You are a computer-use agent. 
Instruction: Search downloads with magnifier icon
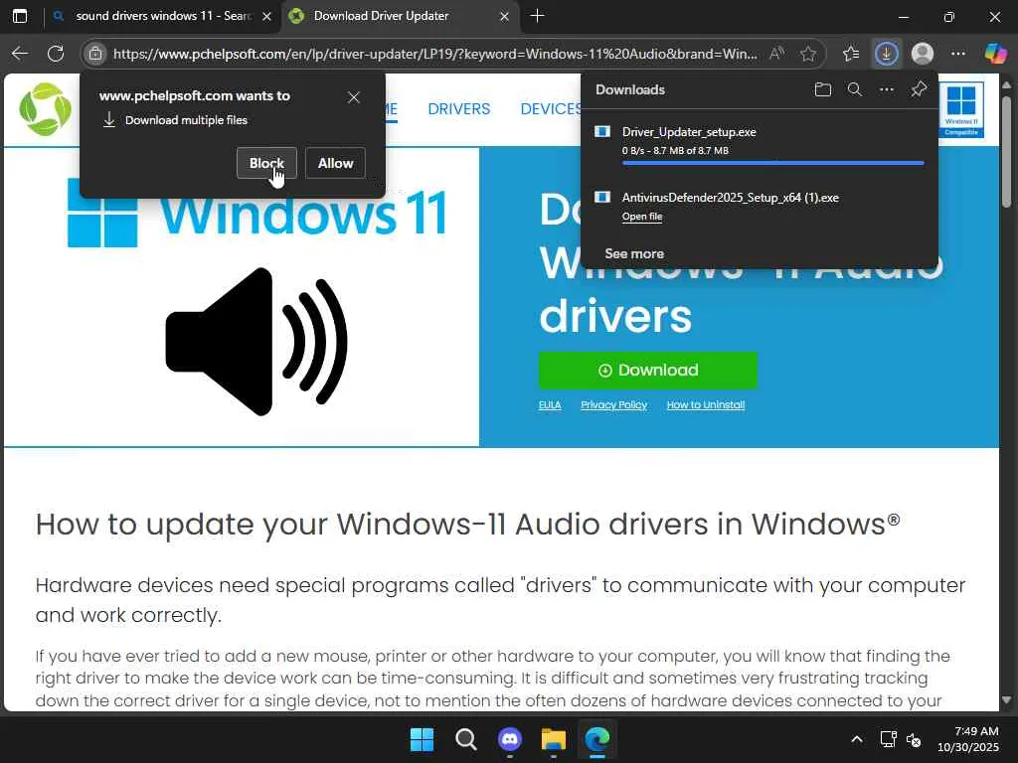(854, 89)
